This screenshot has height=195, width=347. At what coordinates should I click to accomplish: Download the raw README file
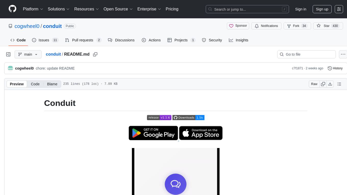(x=330, y=84)
